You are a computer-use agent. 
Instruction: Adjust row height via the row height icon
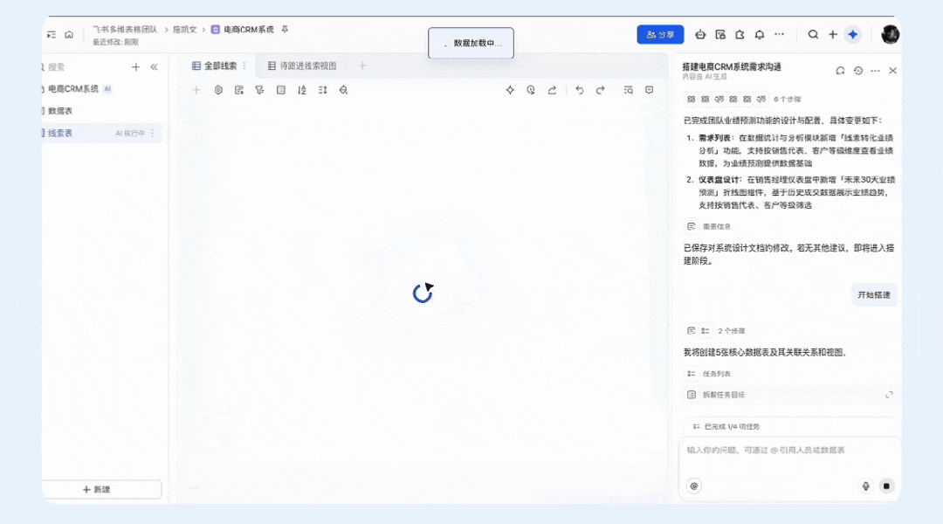322,89
